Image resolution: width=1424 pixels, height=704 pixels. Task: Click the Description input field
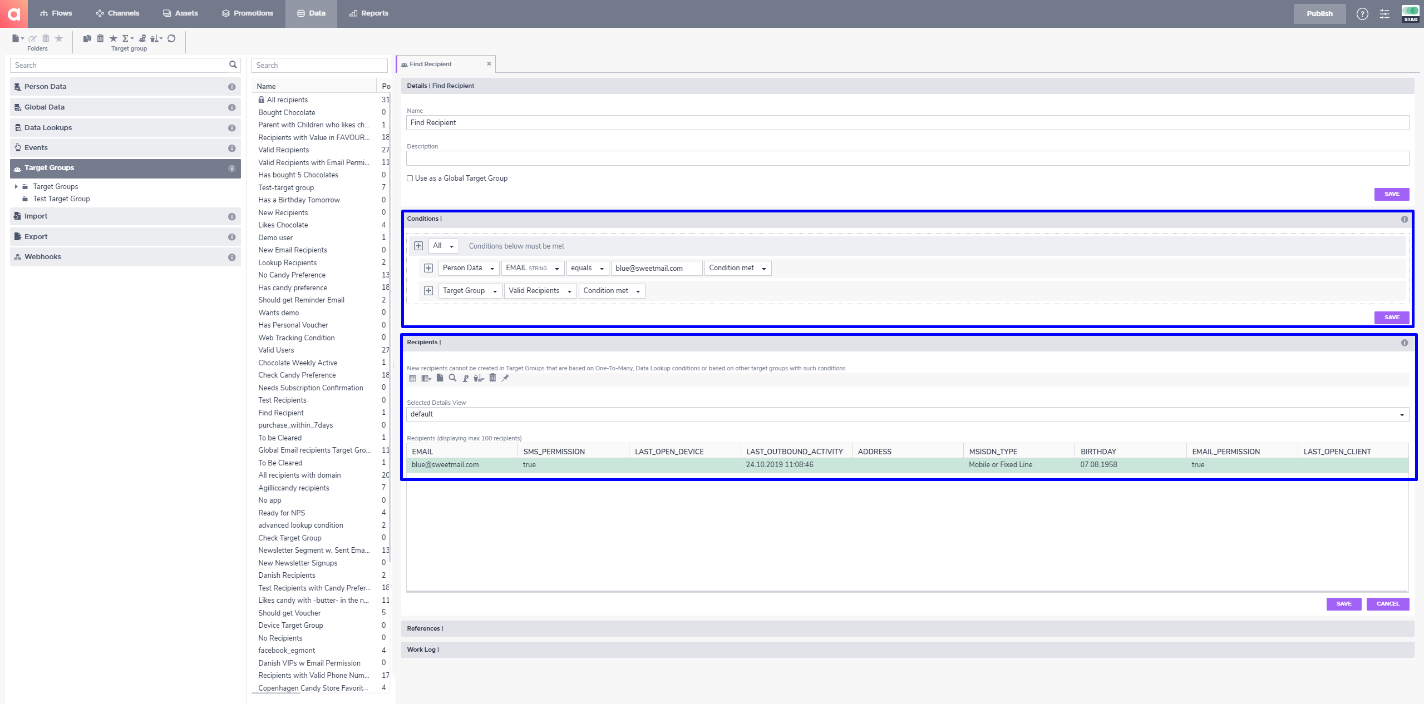coord(908,158)
